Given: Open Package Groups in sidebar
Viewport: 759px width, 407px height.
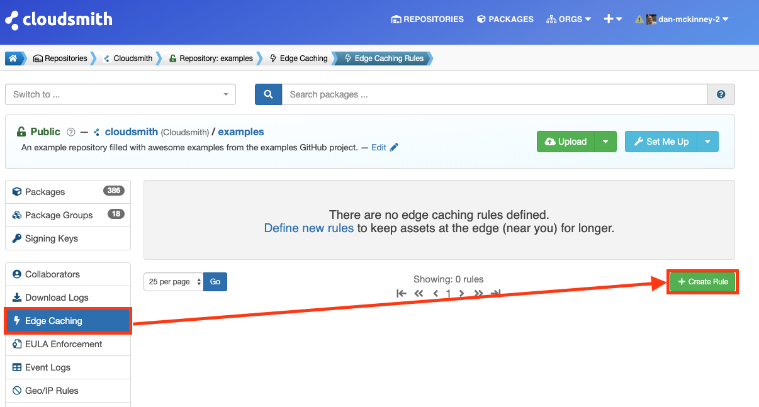Looking at the screenshot, I should click(68, 215).
